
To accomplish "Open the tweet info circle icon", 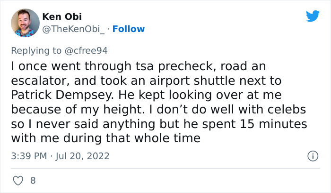I will [312, 155].
